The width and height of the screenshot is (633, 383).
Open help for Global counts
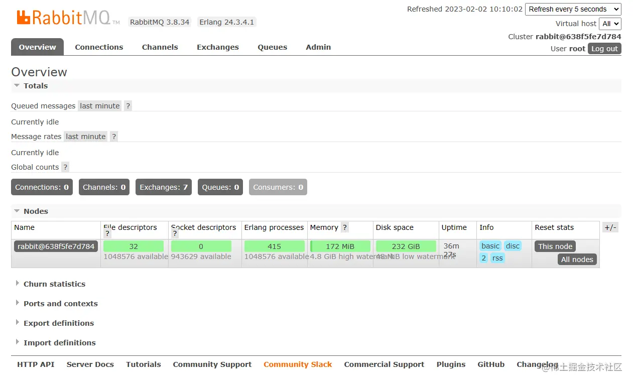[x=65, y=167]
